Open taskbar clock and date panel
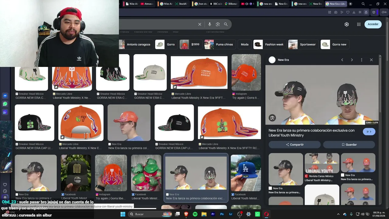 [379, 214]
